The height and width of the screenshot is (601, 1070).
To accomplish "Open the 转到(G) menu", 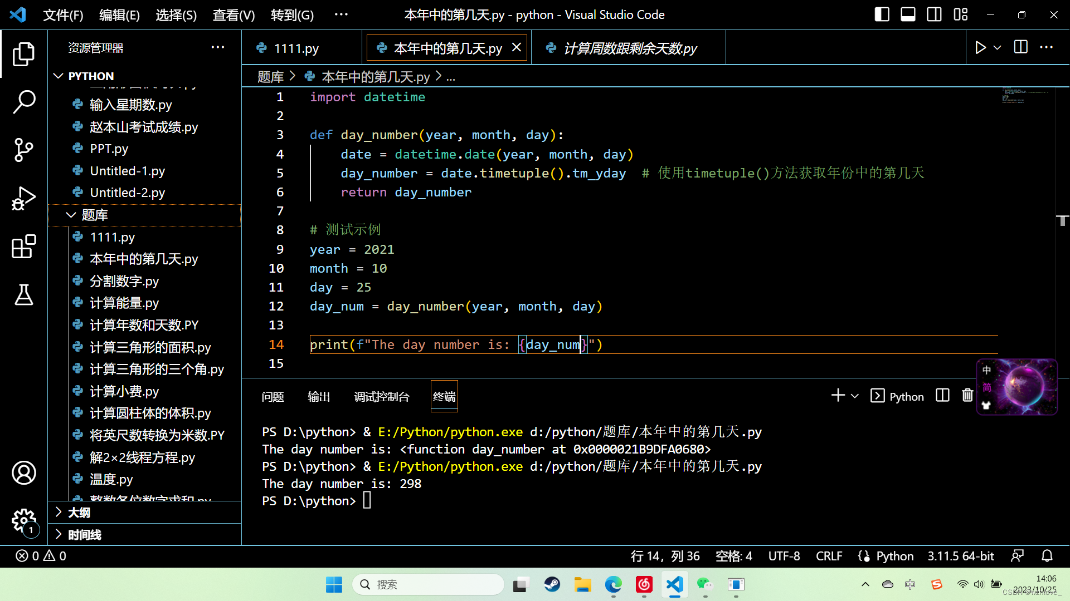I will coord(292,15).
